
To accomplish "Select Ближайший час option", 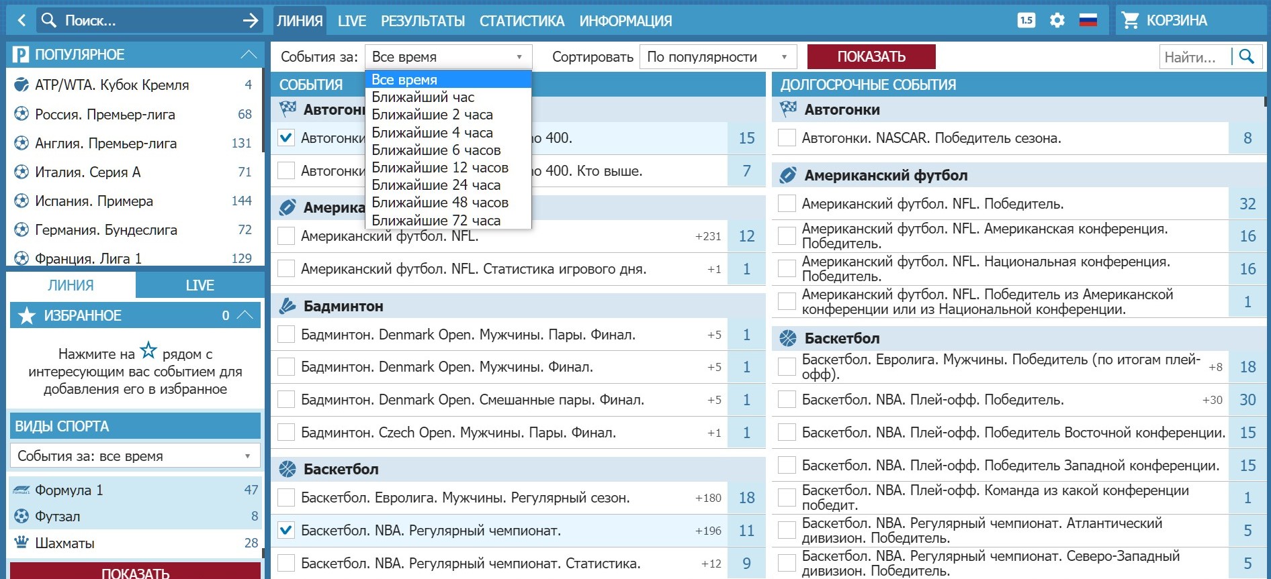I will [x=448, y=97].
